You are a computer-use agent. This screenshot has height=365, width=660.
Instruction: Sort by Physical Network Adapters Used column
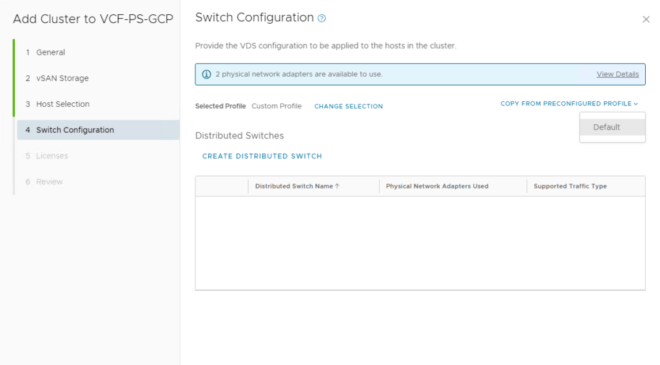tap(436, 186)
